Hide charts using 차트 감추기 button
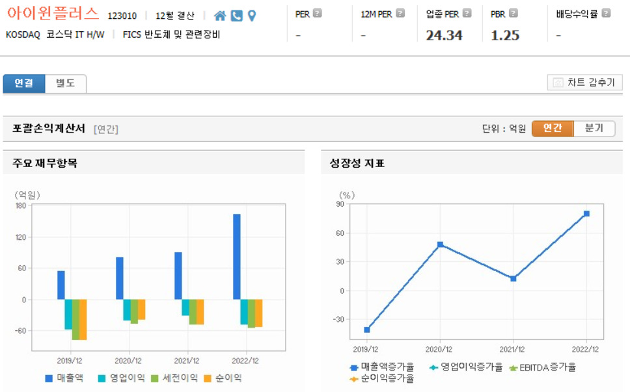 point(584,82)
